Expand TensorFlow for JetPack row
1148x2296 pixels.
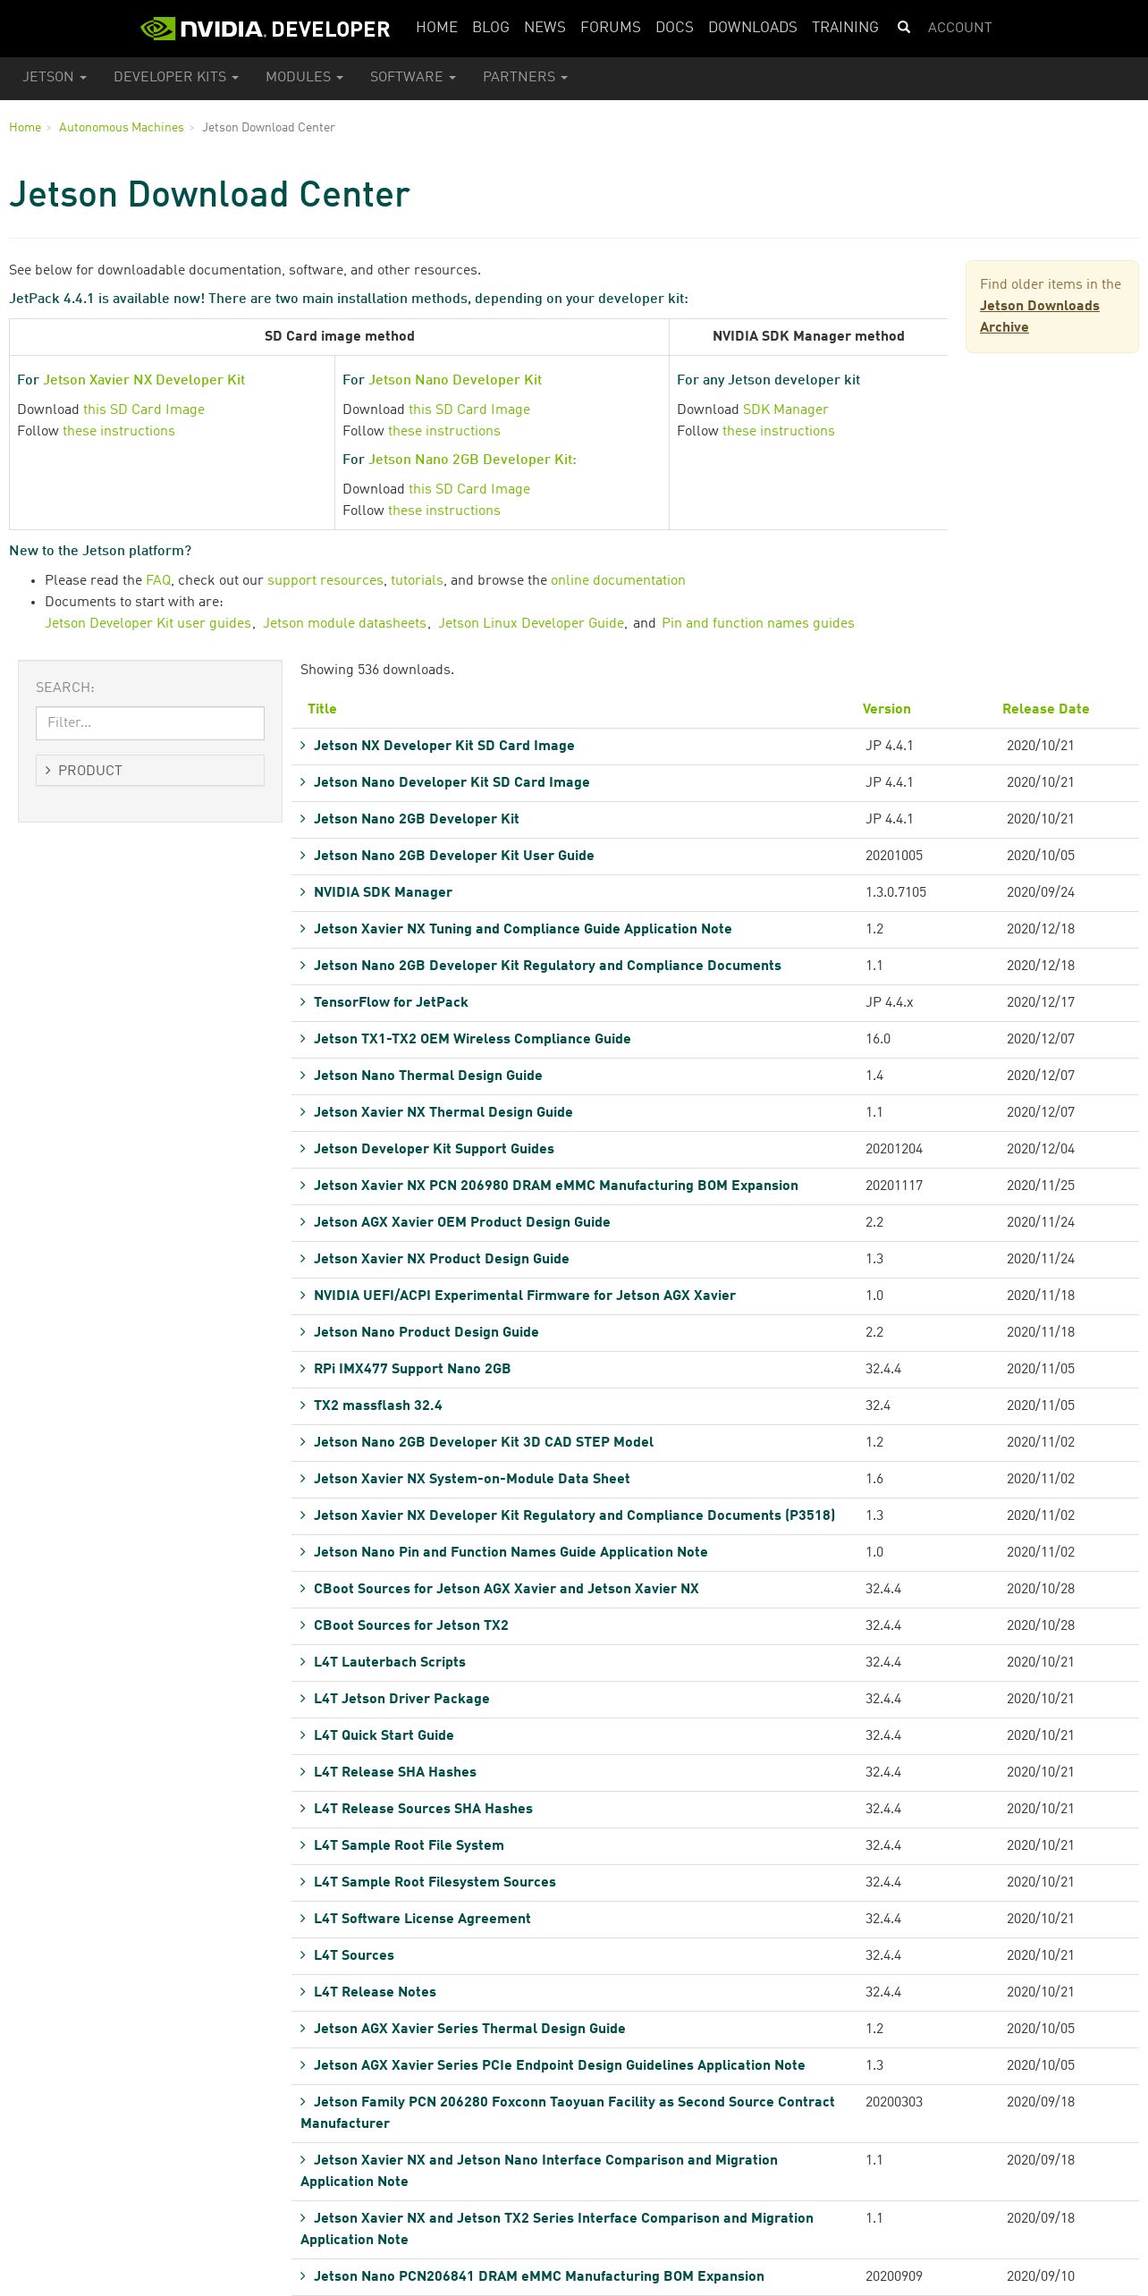[x=391, y=1002]
